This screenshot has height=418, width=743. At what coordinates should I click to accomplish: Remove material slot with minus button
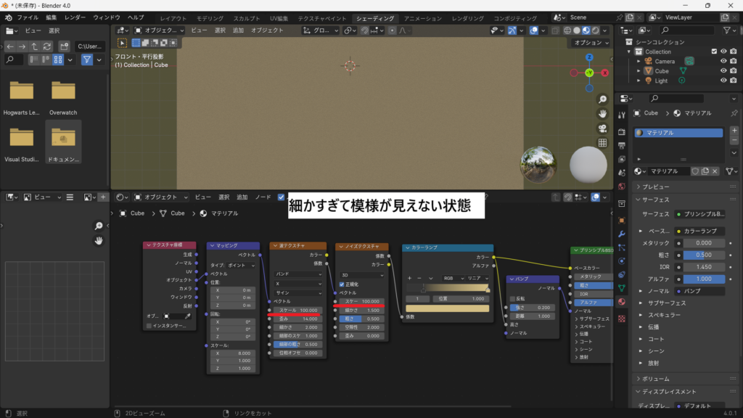(734, 140)
